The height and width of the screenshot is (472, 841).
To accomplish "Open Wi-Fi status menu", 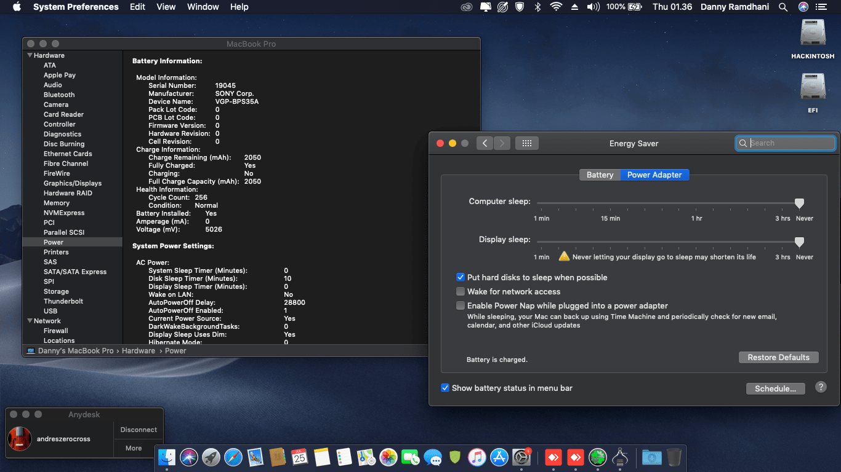I will point(556,7).
